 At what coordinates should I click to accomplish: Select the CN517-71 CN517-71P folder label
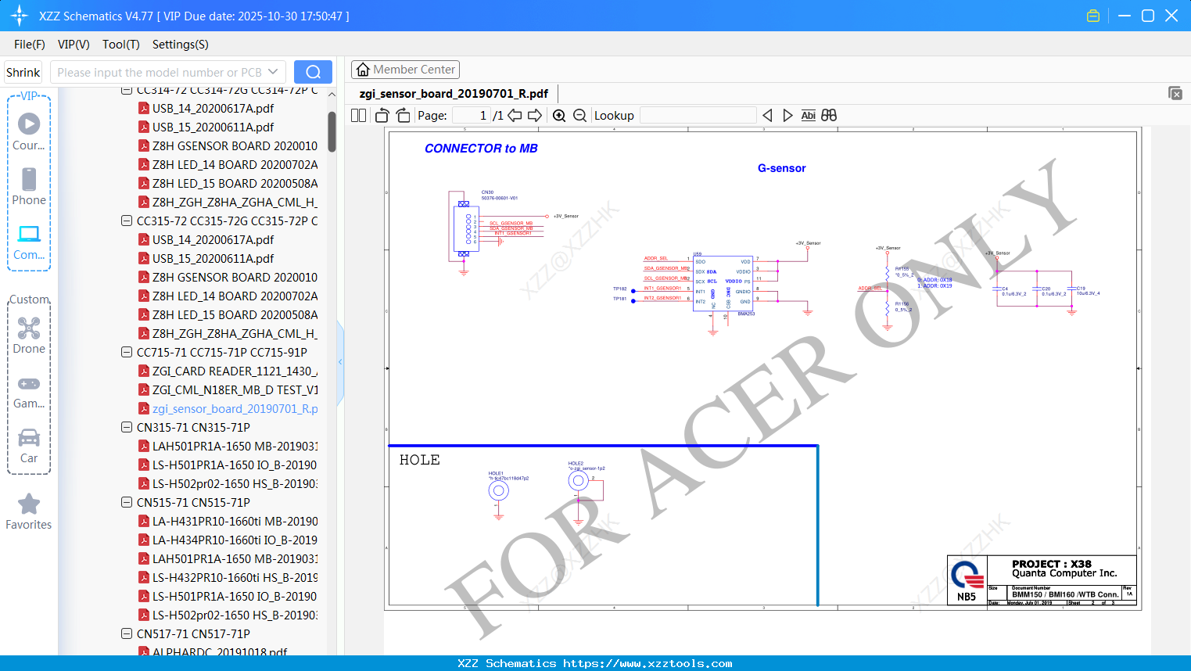click(x=193, y=633)
